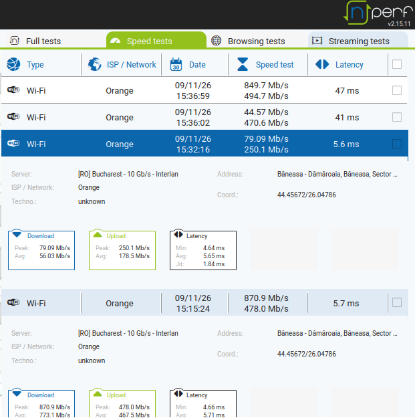
Task: Tick the checkbox for the 15:36:02 test
Action: point(397,117)
